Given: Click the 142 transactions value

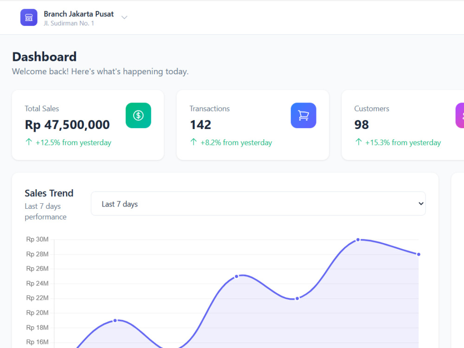Looking at the screenshot, I should [200, 124].
